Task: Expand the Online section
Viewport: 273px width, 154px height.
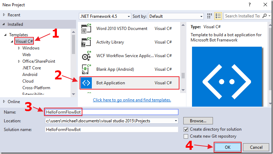Action: pos(4,101)
